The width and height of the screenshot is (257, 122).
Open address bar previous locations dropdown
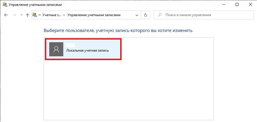tap(137, 15)
